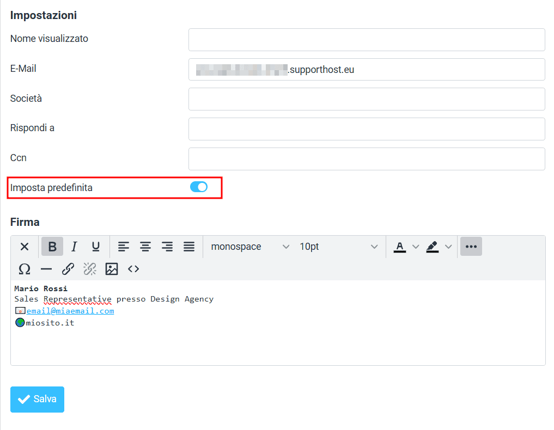Insert a link with chain icon

point(68,269)
